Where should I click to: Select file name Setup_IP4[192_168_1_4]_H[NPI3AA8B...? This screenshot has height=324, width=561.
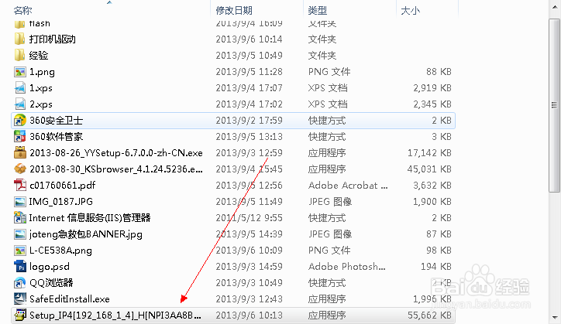tap(115, 315)
